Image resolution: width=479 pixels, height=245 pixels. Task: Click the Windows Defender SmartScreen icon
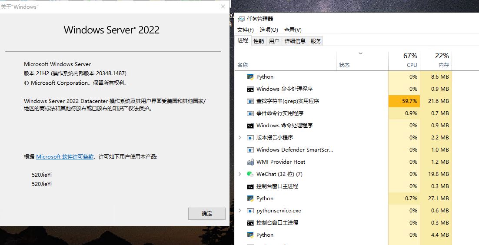(x=250, y=150)
